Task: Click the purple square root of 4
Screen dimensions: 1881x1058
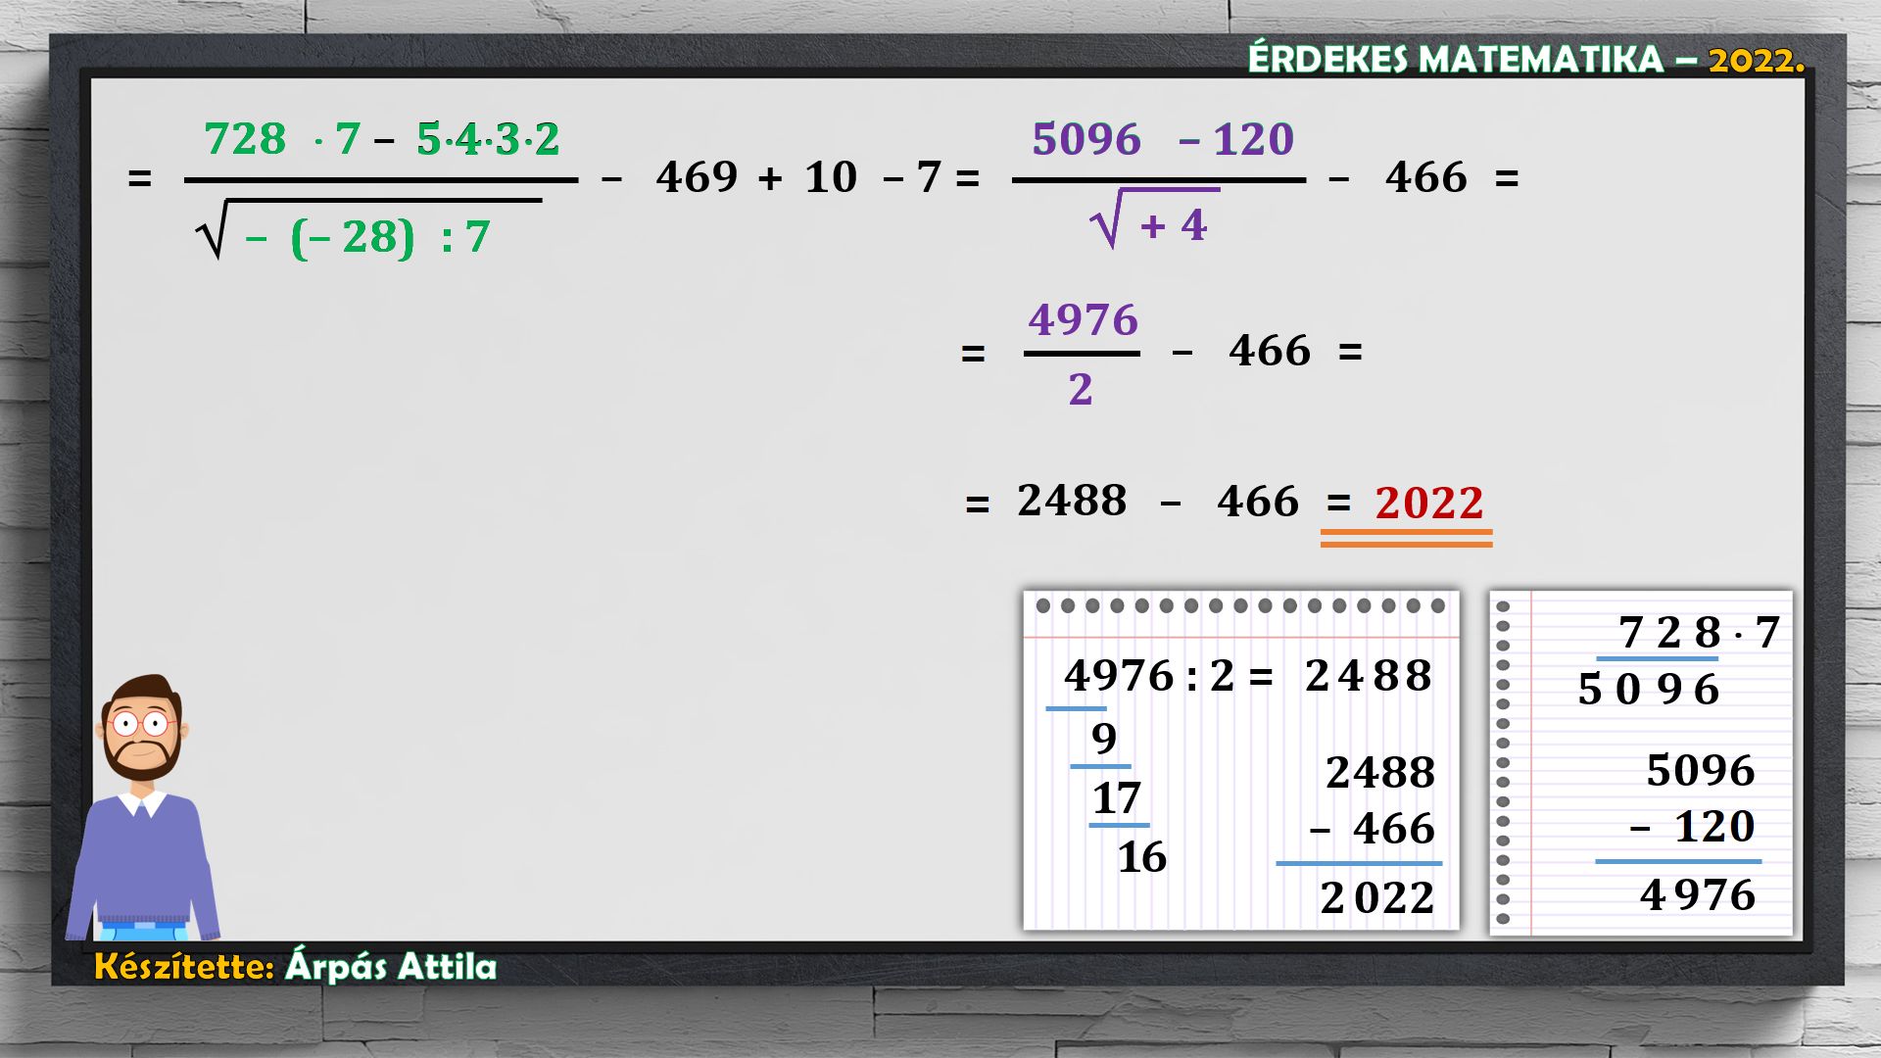Action: click(1153, 221)
